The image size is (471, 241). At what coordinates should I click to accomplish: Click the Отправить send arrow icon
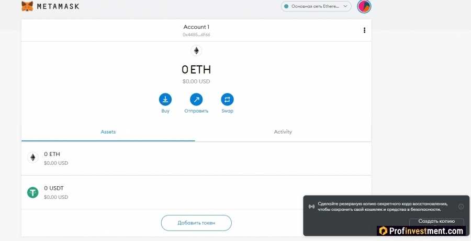coord(196,100)
